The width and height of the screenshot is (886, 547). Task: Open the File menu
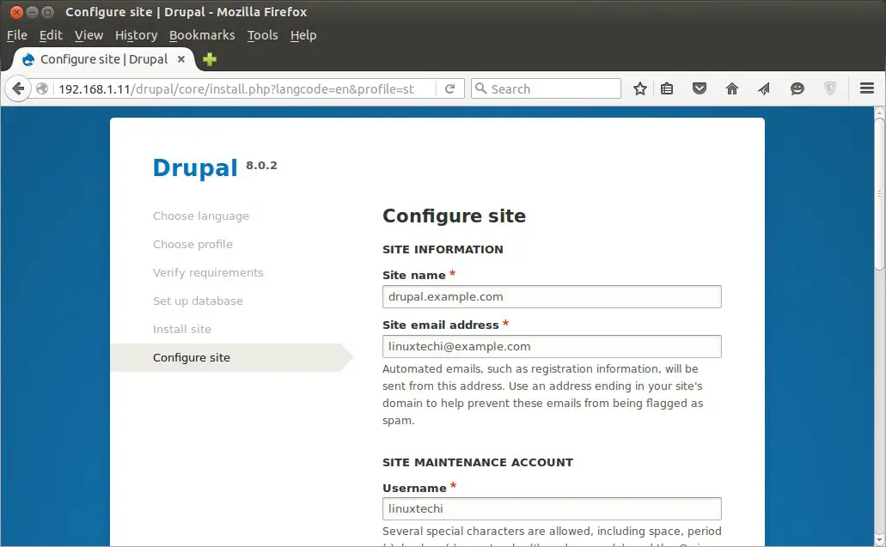pos(17,35)
